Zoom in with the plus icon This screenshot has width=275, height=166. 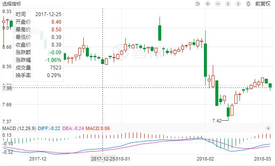click(x=208, y=4)
